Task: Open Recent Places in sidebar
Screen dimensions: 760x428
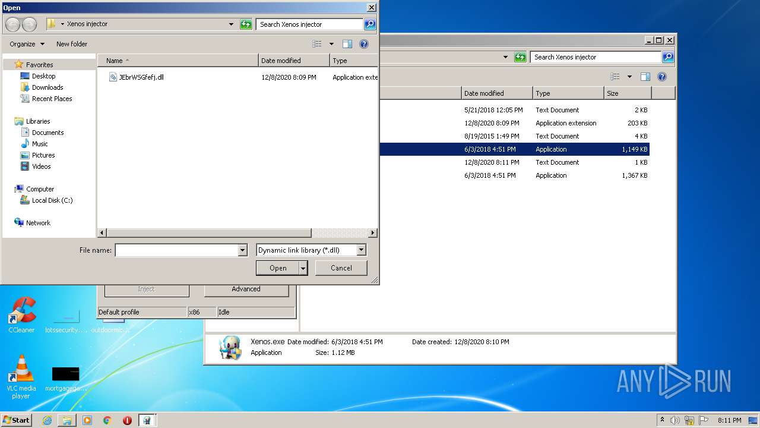Action: [52, 99]
